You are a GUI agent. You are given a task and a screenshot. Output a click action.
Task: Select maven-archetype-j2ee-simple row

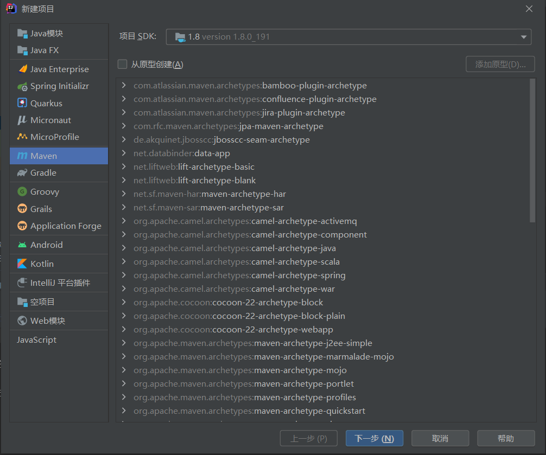pyautogui.click(x=322, y=343)
